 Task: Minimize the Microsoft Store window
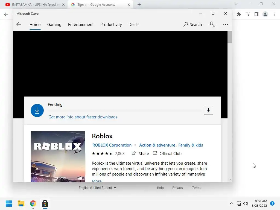pos(200,13)
